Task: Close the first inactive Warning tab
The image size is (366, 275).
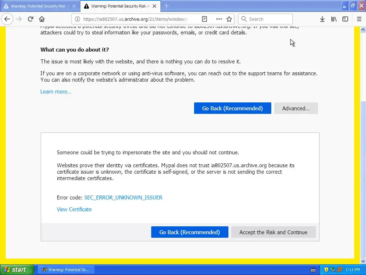Action: (74, 6)
